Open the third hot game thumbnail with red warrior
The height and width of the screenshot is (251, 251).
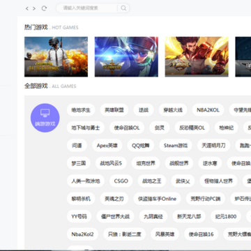197,56
